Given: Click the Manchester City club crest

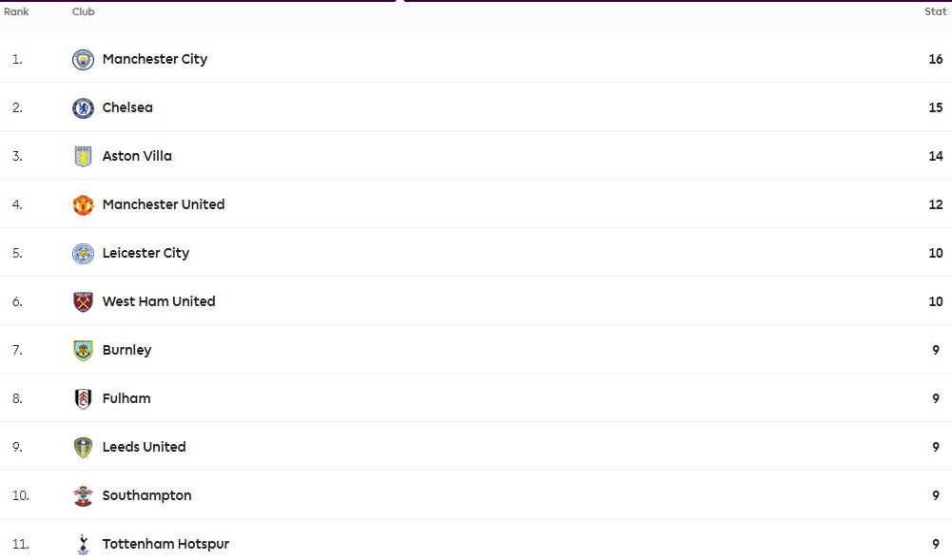Looking at the screenshot, I should point(83,60).
